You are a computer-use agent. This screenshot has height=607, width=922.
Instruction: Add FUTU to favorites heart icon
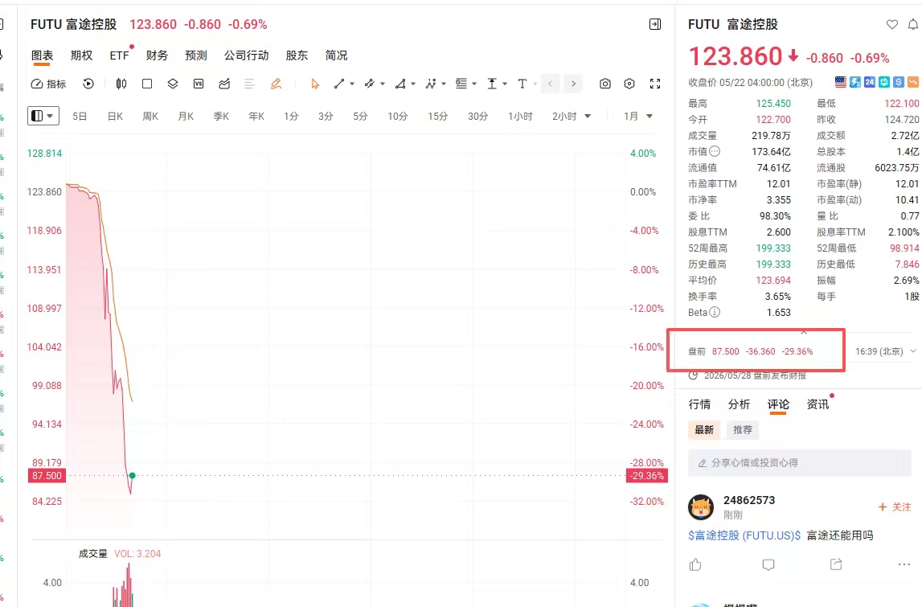click(892, 24)
